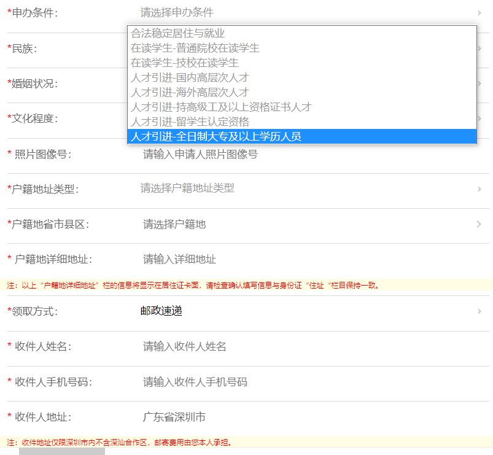This screenshot has height=455, width=493.
Task: Pick 人才引进-留学生认定资格 option
Action: 302,122
